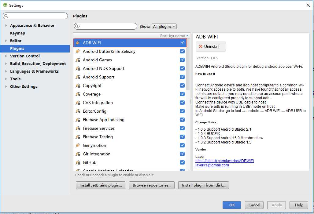Uncheck Android ButterKnife Zelezny plugin
The image size is (314, 214).
click(182, 51)
